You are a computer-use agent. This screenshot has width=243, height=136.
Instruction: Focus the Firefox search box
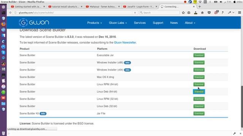(159, 12)
